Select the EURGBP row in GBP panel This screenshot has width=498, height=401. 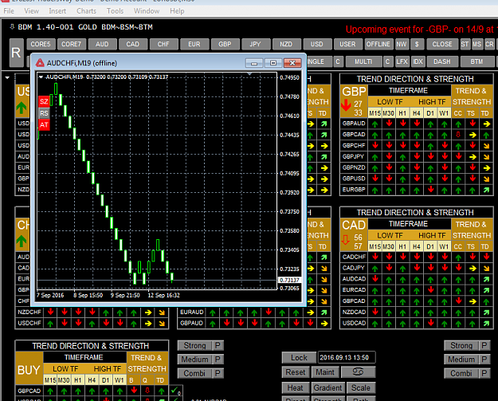pos(417,190)
